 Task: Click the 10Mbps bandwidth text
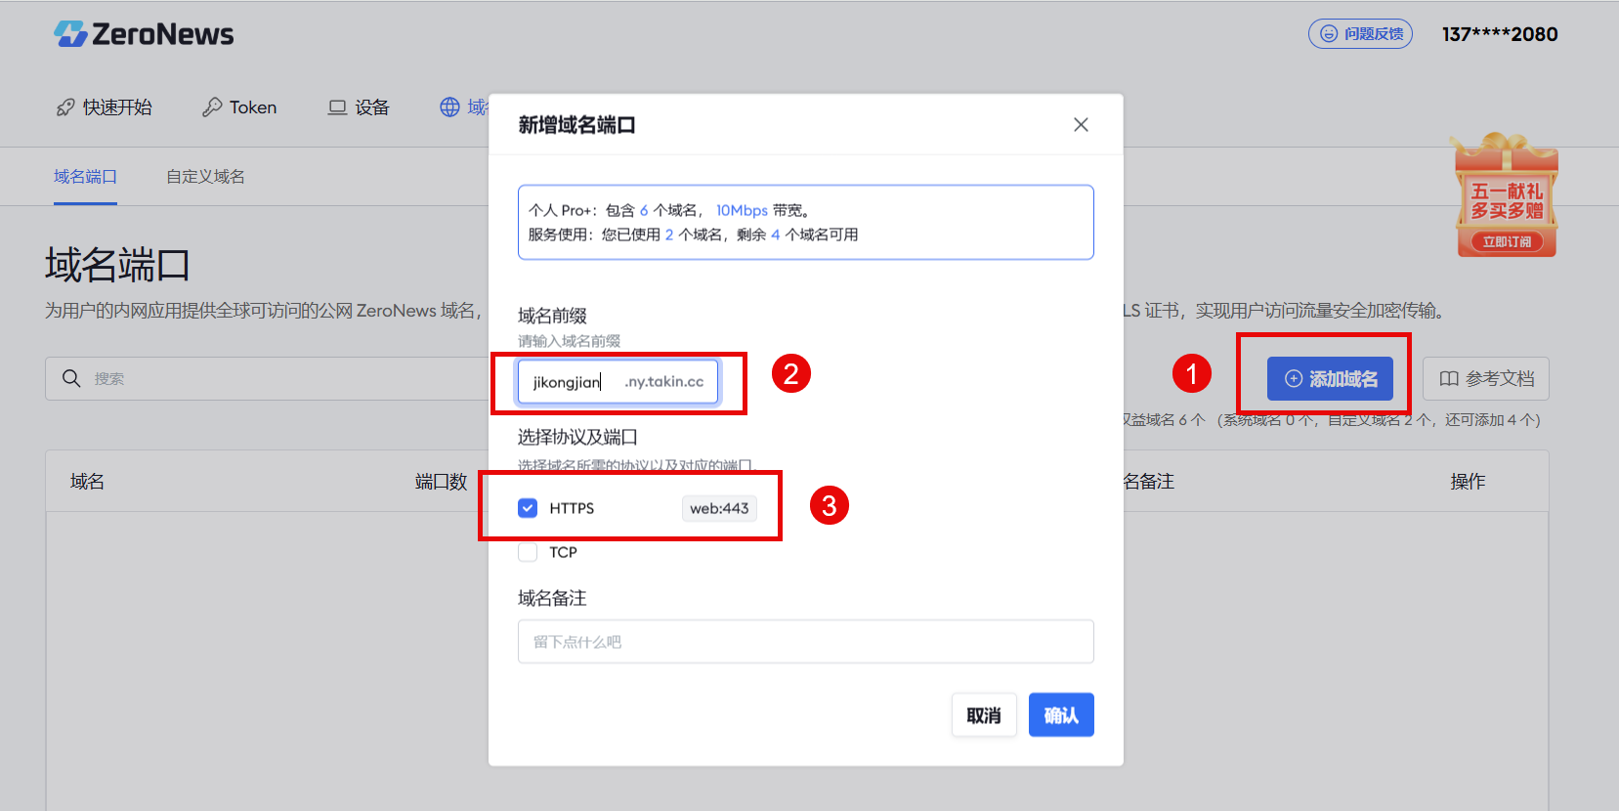tap(742, 210)
